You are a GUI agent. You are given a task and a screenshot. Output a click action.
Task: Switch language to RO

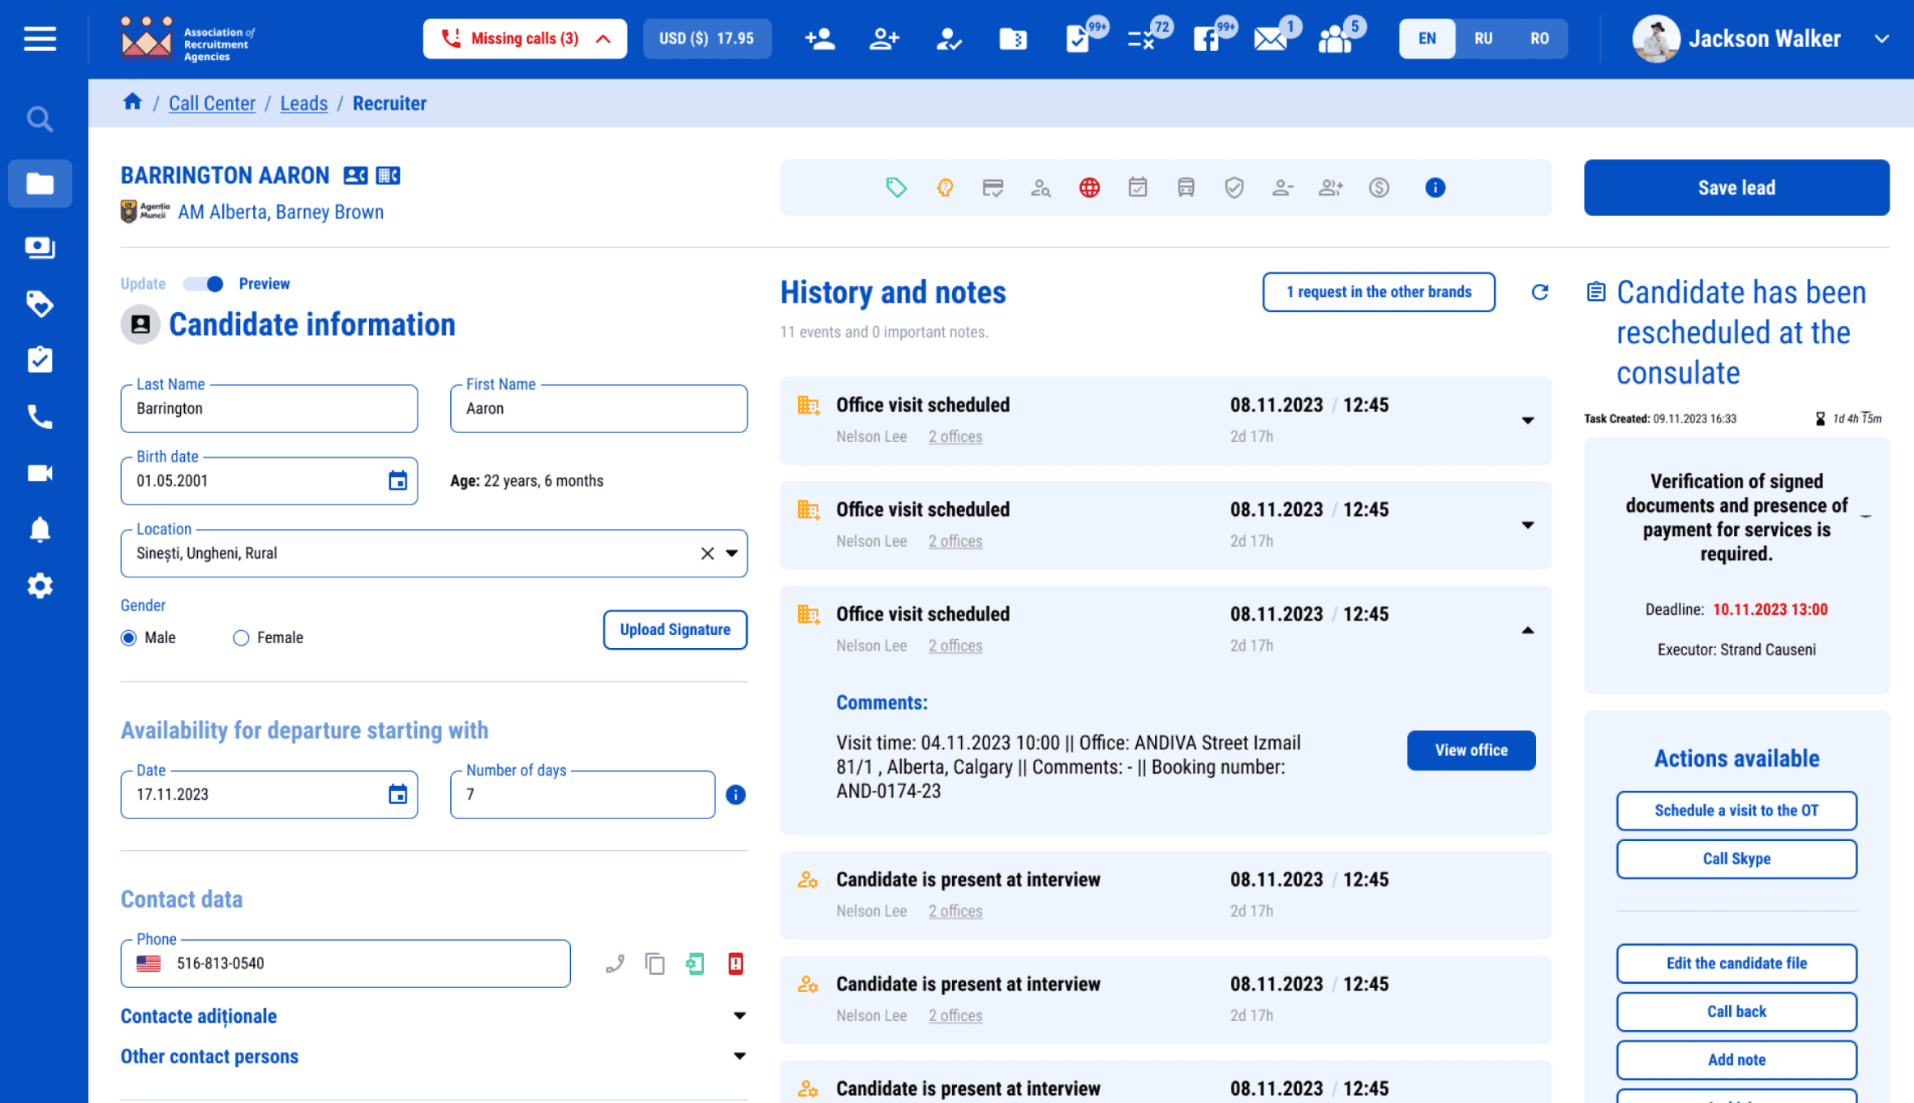coord(1539,39)
